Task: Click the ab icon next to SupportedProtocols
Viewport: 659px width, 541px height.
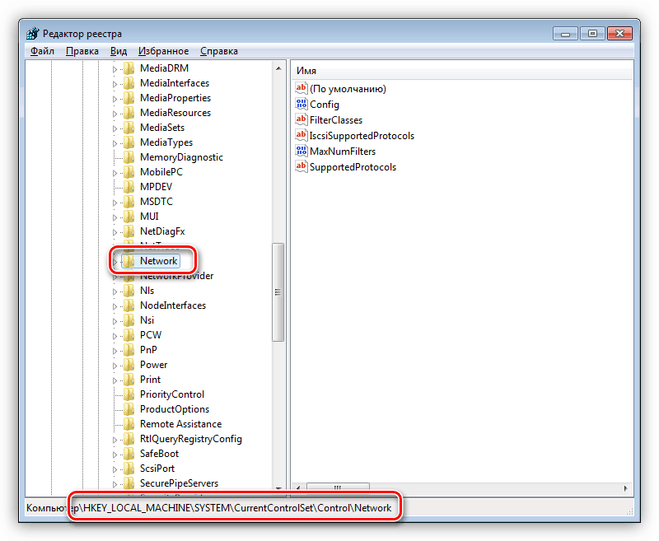Action: pos(301,166)
